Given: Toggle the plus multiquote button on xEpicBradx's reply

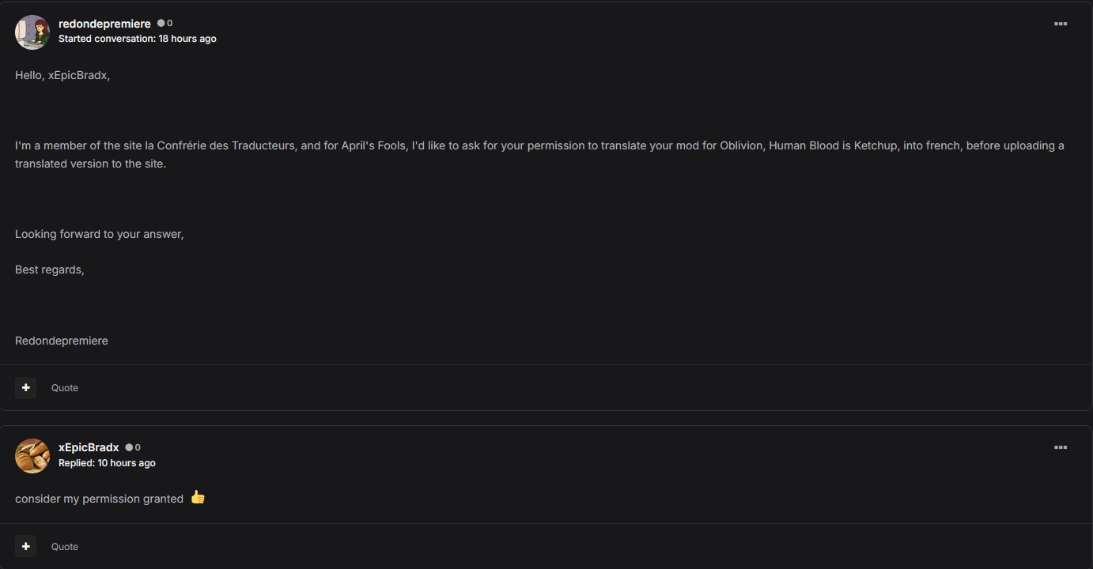Looking at the screenshot, I should pos(26,547).
